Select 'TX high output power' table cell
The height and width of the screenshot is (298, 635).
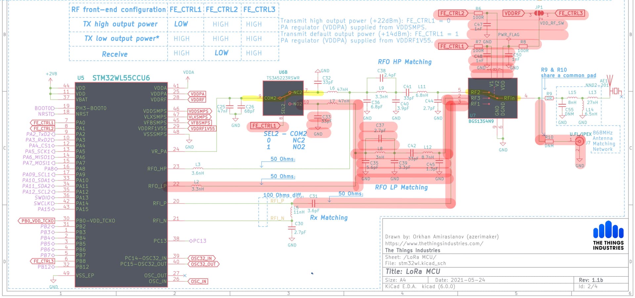[120, 24]
